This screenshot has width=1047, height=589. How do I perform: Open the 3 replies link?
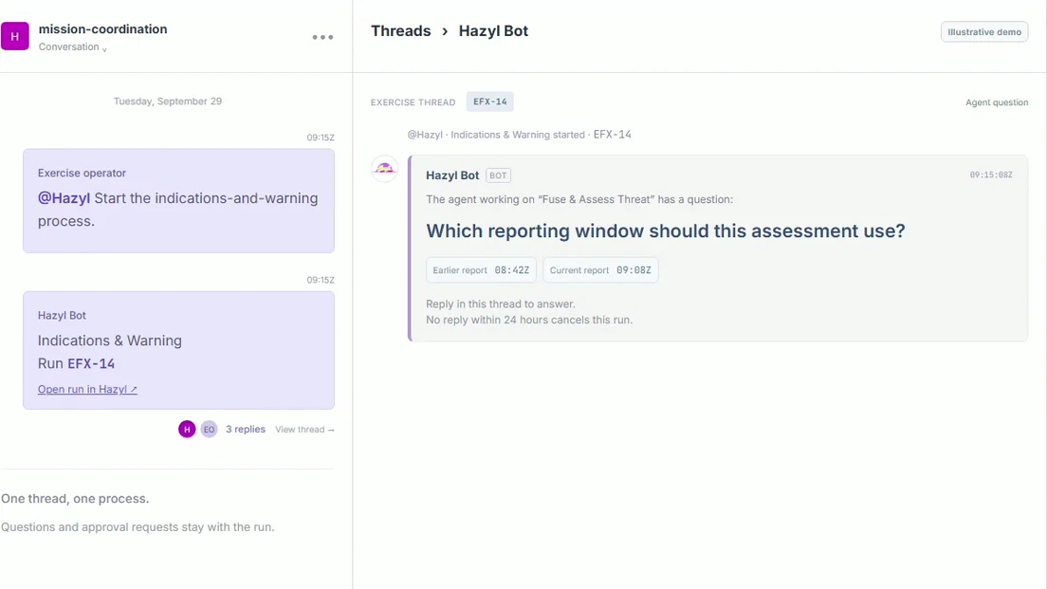coord(245,430)
